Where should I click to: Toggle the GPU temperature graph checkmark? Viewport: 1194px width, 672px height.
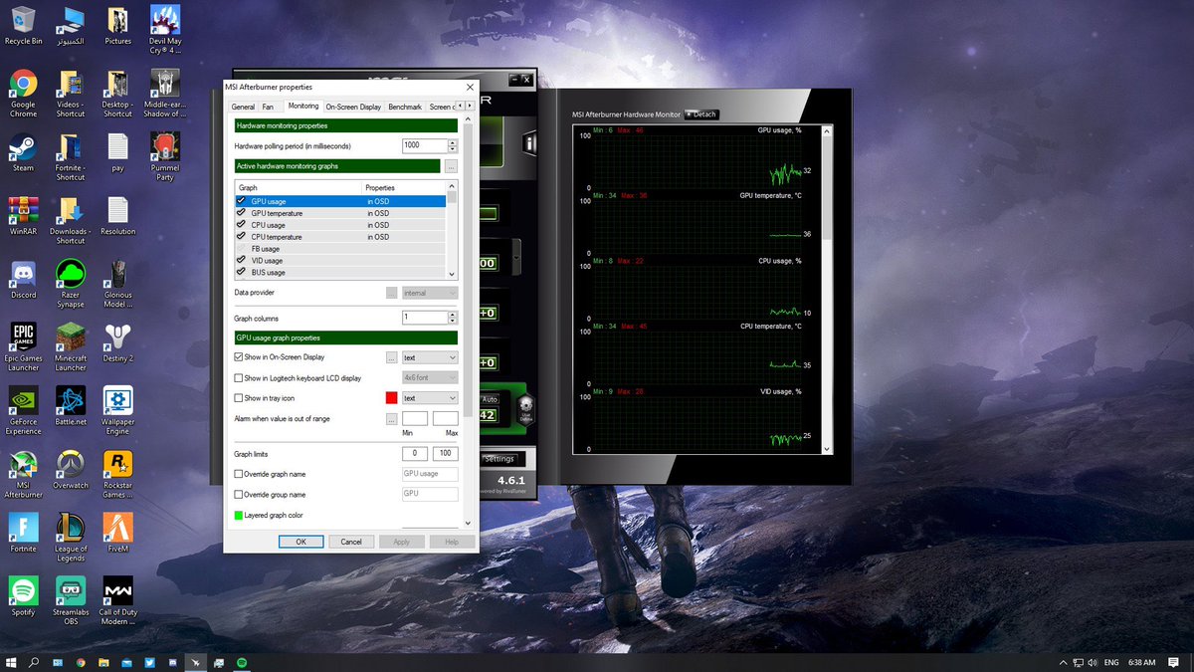point(242,213)
